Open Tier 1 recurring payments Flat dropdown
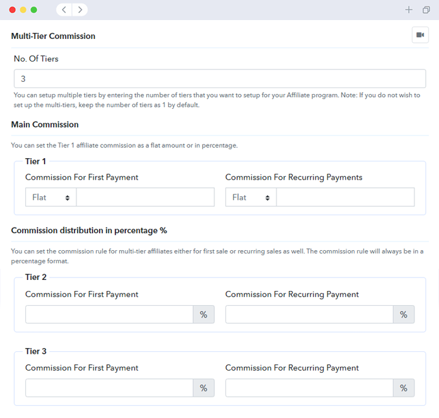The image size is (439, 418). pos(251,197)
